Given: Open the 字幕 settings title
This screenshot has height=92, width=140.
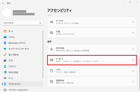Looking at the screenshot, I should point(58,32).
